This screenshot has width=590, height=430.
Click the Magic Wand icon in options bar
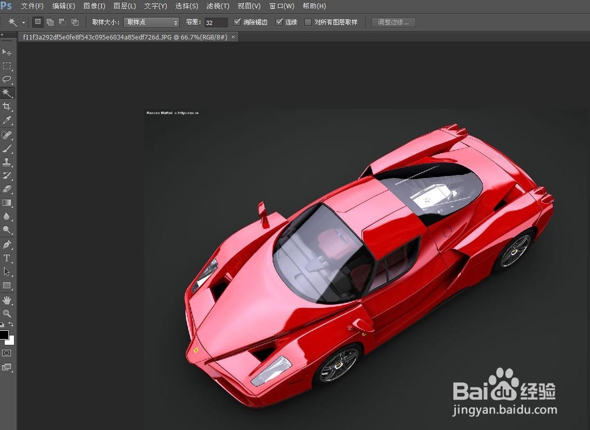(x=13, y=22)
